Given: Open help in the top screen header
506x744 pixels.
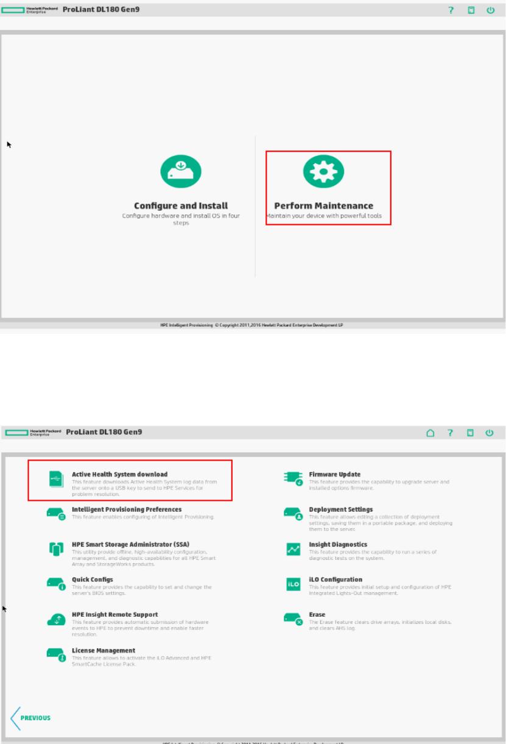Looking at the screenshot, I should click(452, 10).
